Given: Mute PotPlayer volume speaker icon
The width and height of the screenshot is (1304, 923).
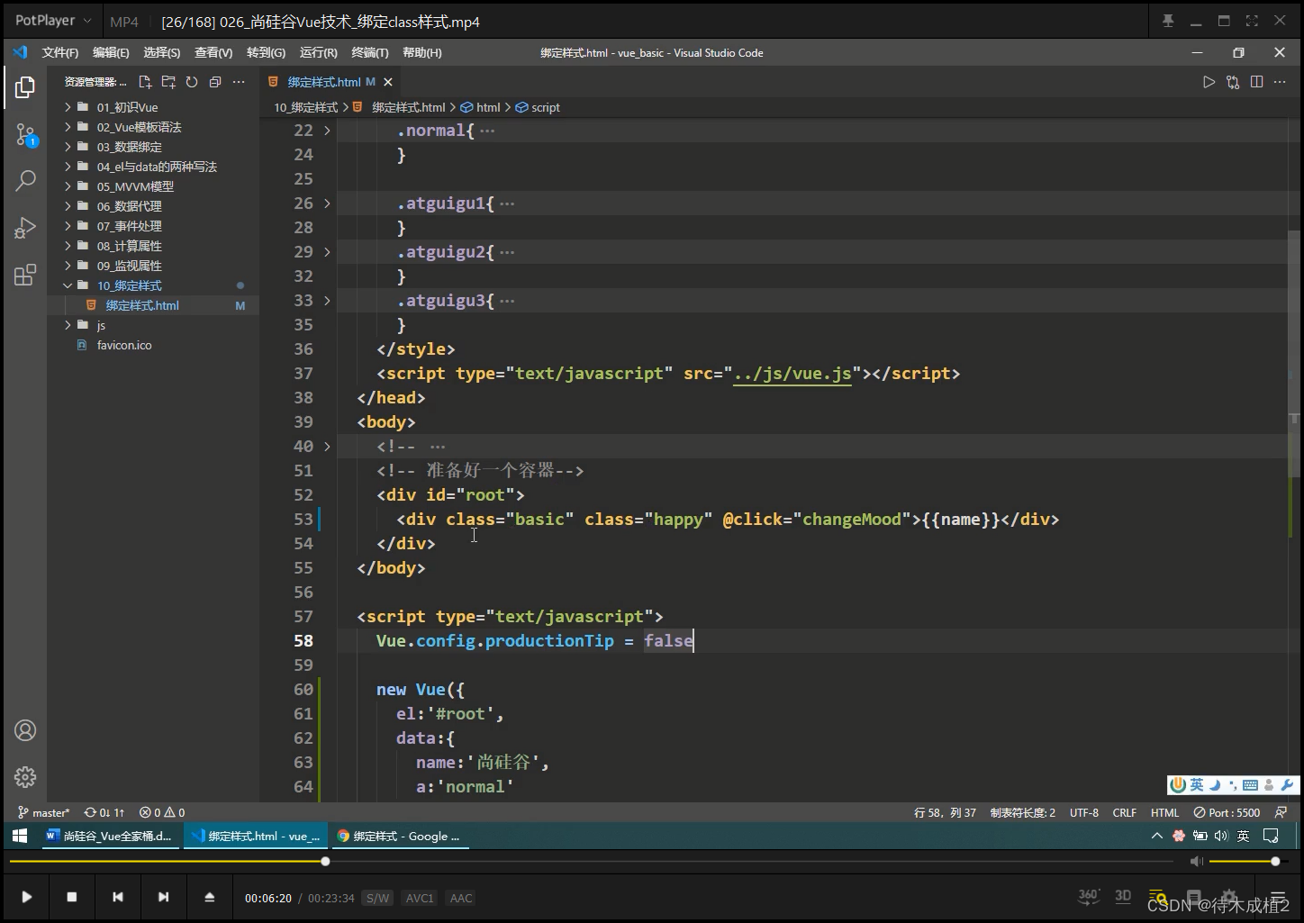Looking at the screenshot, I should pos(1196,862).
